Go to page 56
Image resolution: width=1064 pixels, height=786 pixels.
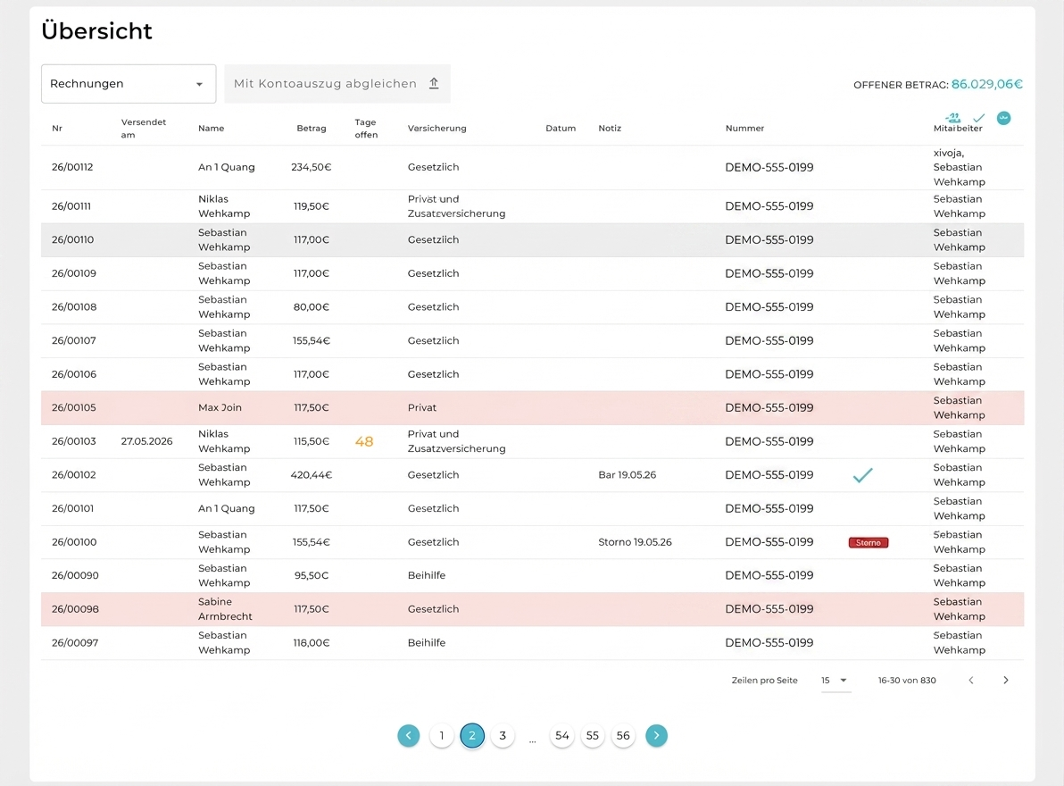pos(623,736)
